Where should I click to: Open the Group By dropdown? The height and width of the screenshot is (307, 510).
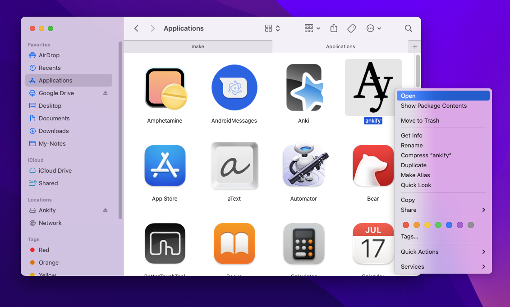(x=312, y=28)
